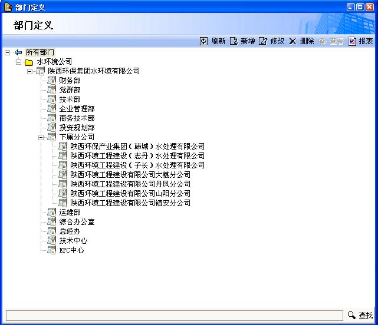The height and width of the screenshot is (325, 378).
Task: Collapse the 所有部门 root node
Action: pyautogui.click(x=7, y=52)
